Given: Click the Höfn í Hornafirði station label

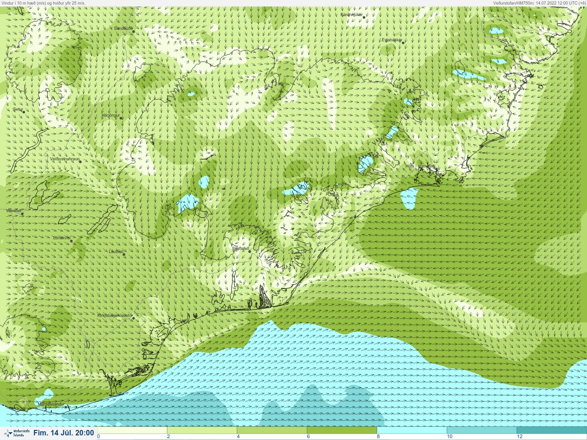Looking at the screenshot, I should tap(420, 166).
